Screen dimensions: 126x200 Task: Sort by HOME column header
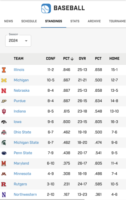[x=114, y=59]
